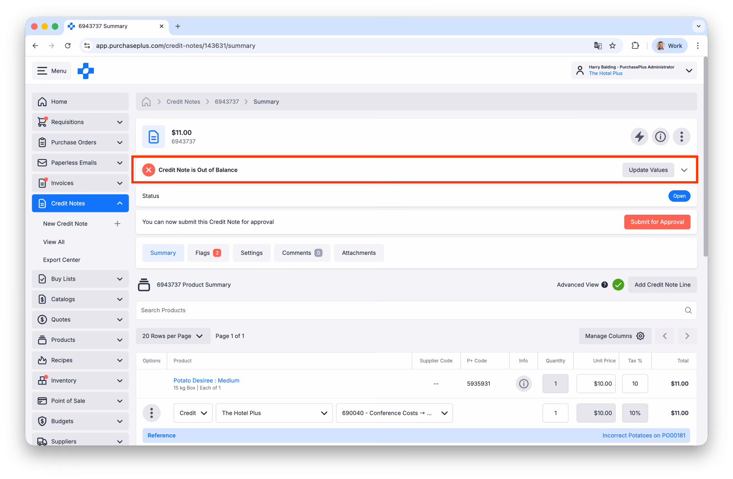Click the home breadcrumb icon

pyautogui.click(x=146, y=102)
